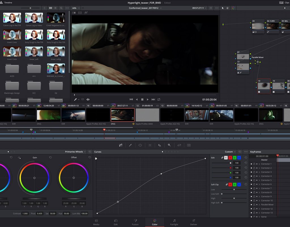Toggle Soft Clip red channel
This screenshot has height=227, width=290.
pyautogui.click(x=230, y=184)
